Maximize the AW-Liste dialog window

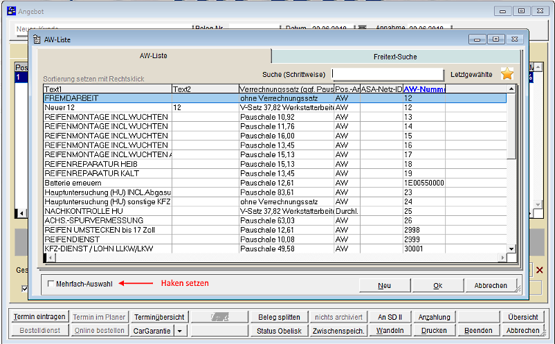tap(496, 39)
